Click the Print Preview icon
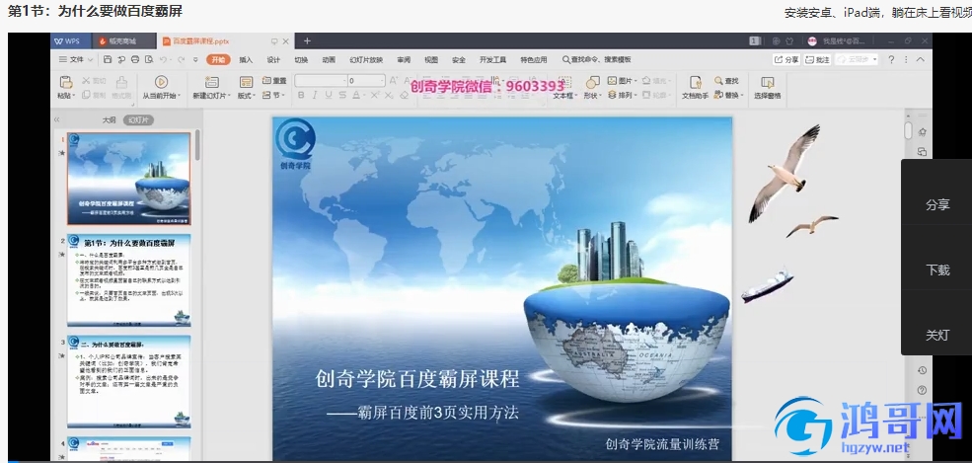 coord(149,59)
